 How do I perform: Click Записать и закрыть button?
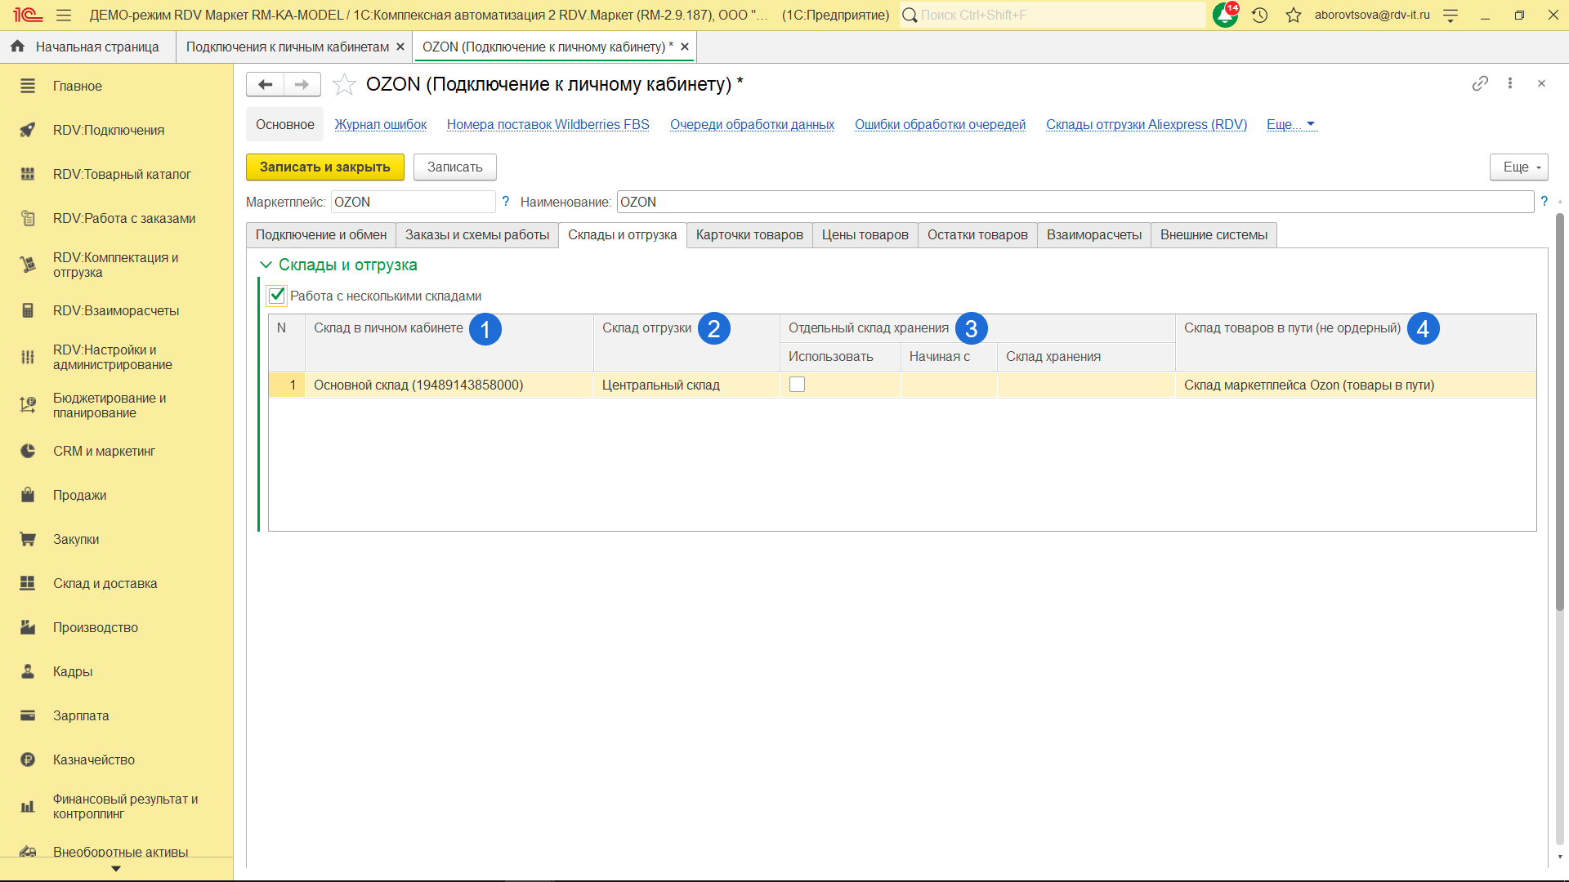pos(324,167)
